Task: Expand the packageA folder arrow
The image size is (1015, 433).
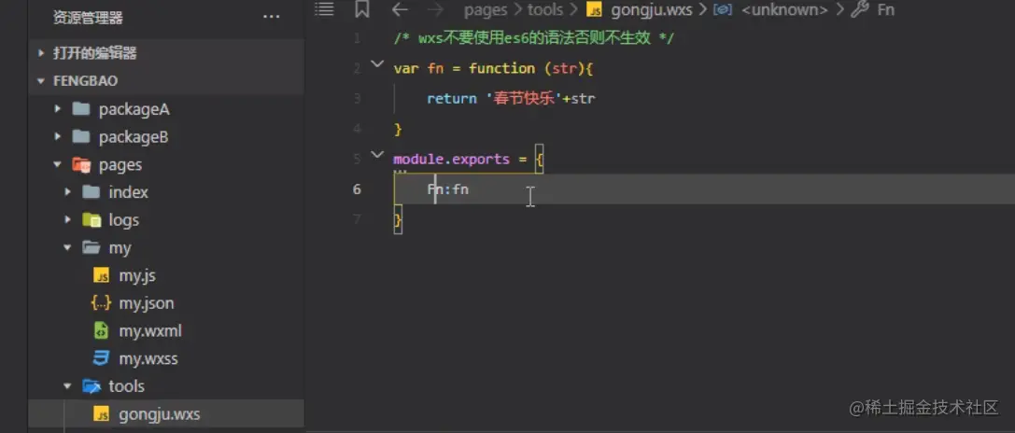Action: tap(58, 109)
